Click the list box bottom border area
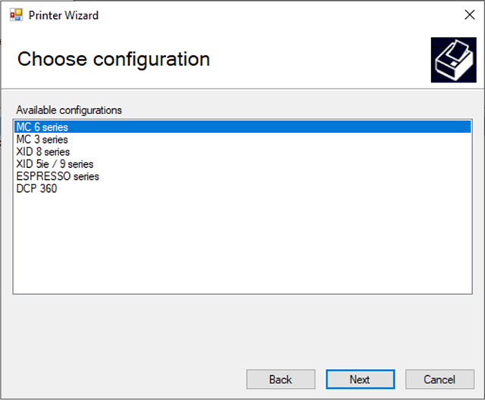The height and width of the screenshot is (400, 485). tap(242, 293)
